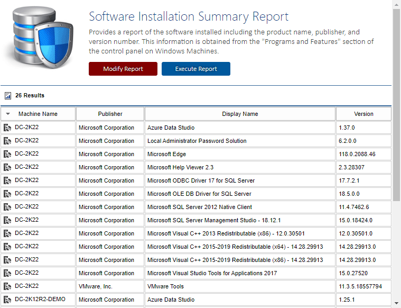Viewport: 401px width, 308px height.
Task: Select the Microsoft OLE DB Driver for SQL Server cell
Action: (240, 194)
